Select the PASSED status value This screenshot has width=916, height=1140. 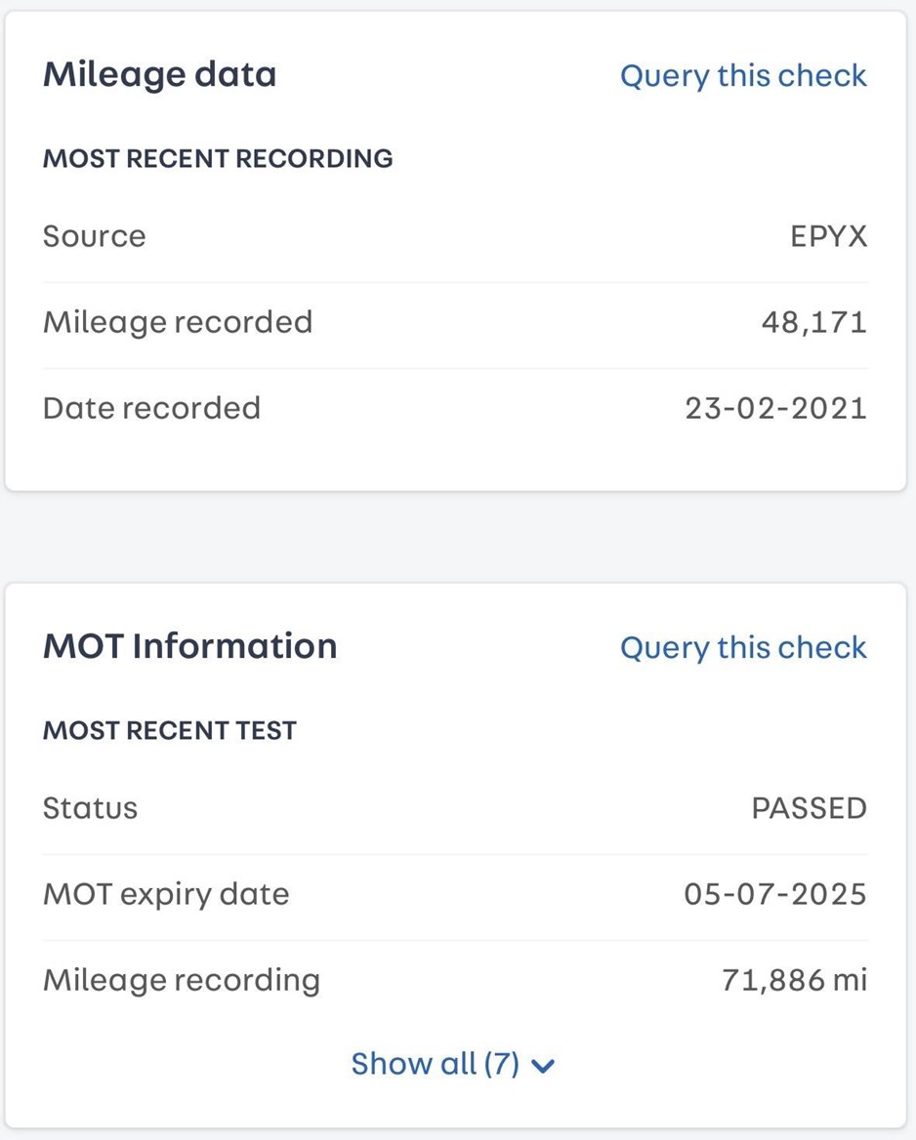click(x=809, y=808)
